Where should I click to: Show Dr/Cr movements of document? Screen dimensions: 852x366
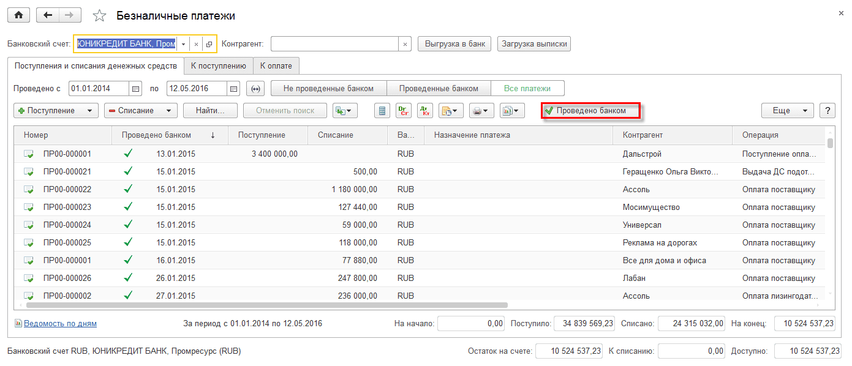[404, 111]
